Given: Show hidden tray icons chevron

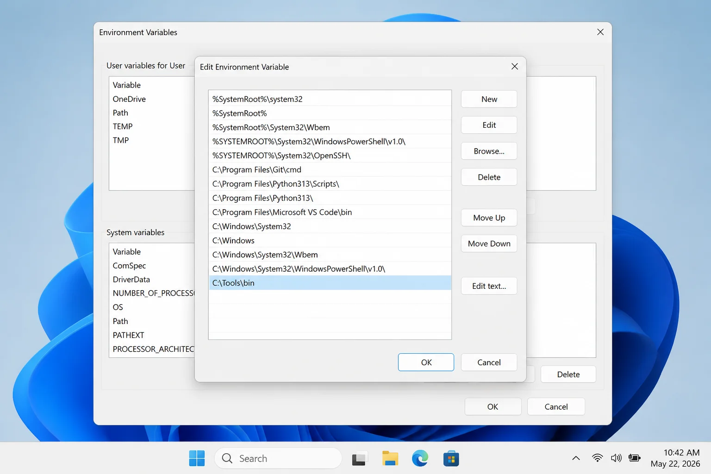Looking at the screenshot, I should [x=576, y=458].
